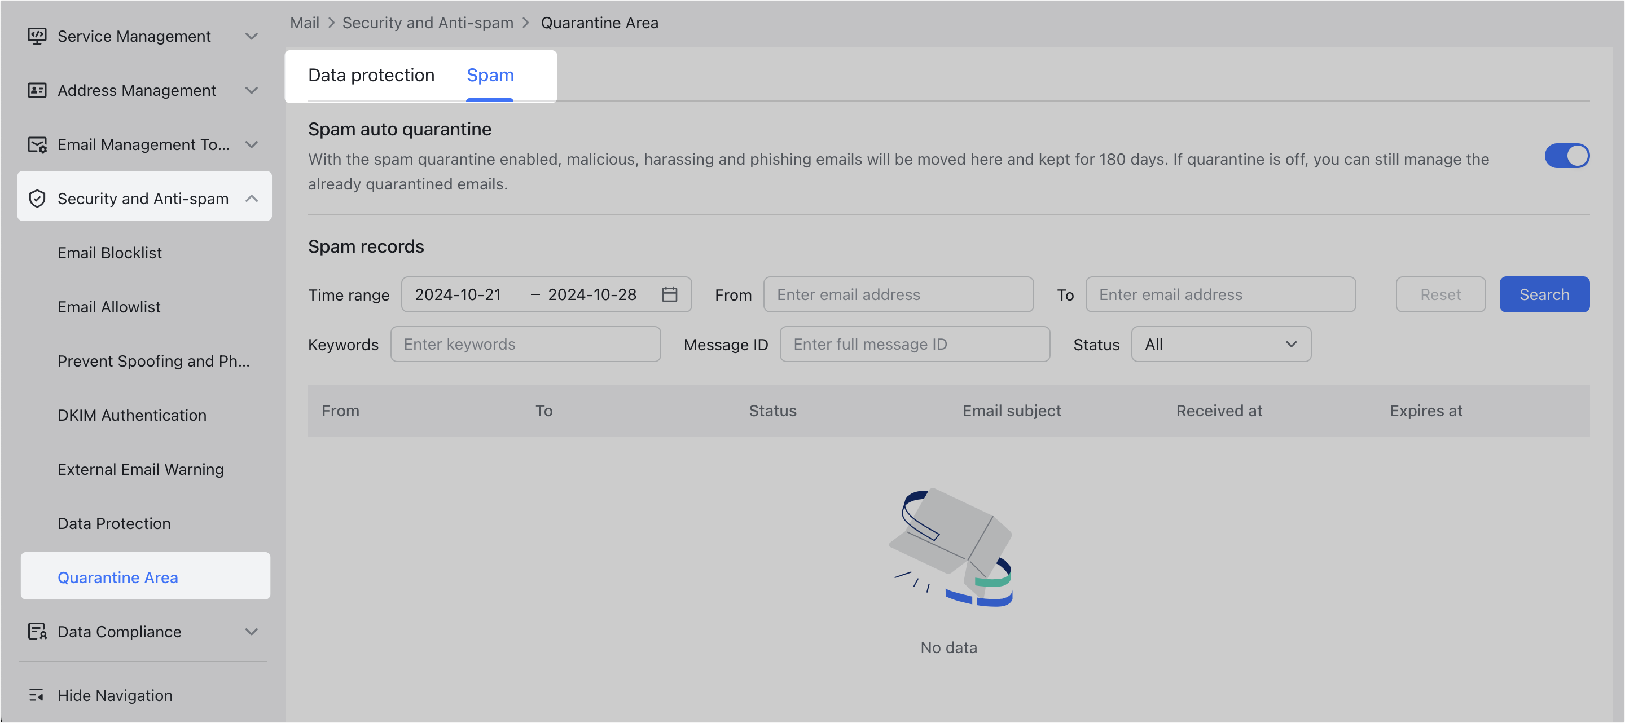Click the Data Compliance document icon
This screenshot has width=1625, height=723.
point(37,632)
